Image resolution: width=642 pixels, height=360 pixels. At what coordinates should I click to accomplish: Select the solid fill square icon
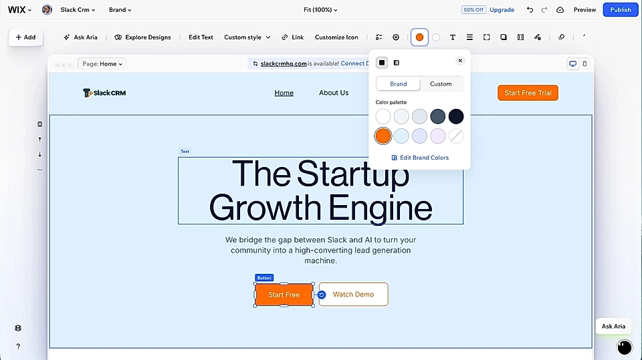tap(382, 63)
